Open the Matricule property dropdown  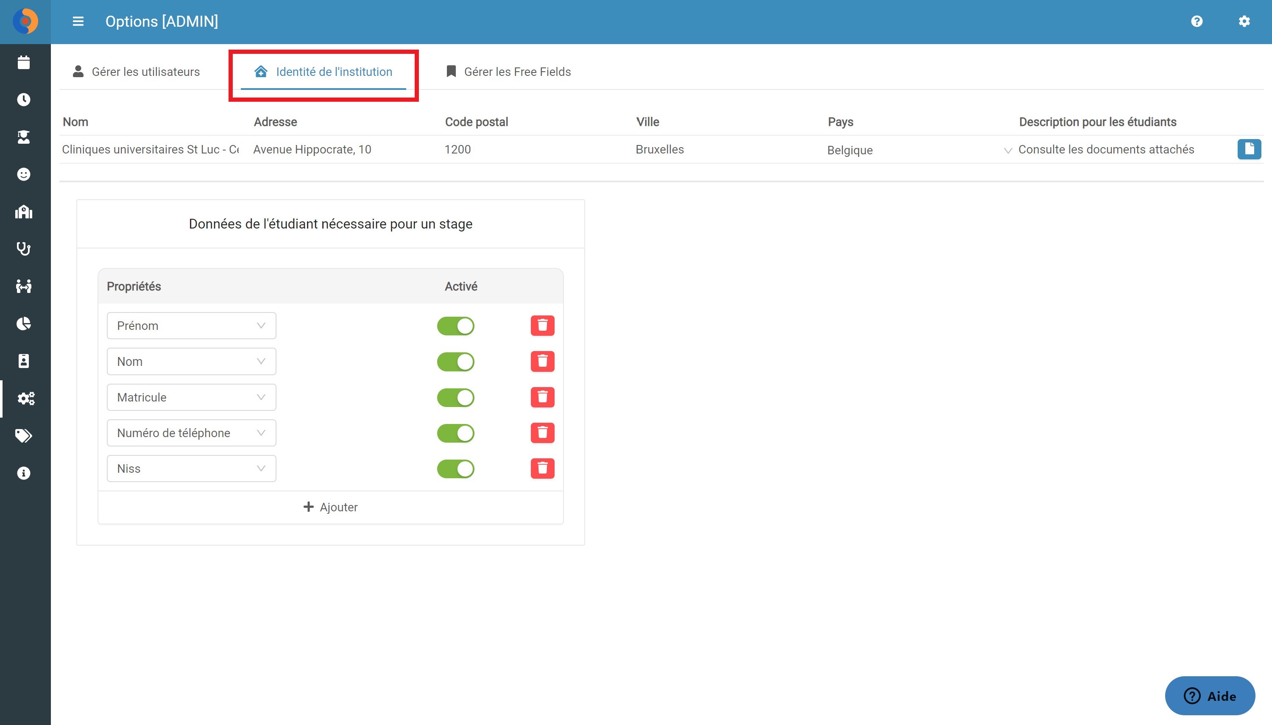(191, 397)
